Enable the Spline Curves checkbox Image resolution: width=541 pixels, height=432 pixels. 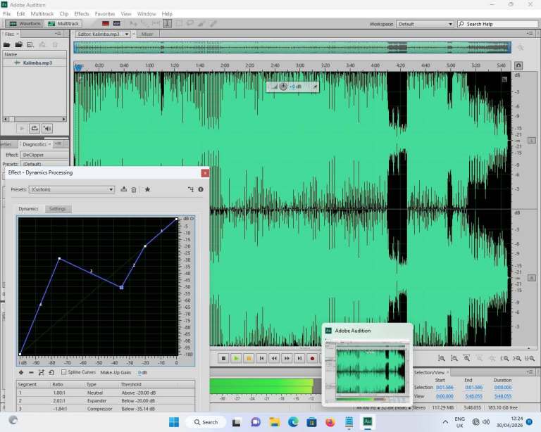coord(64,372)
